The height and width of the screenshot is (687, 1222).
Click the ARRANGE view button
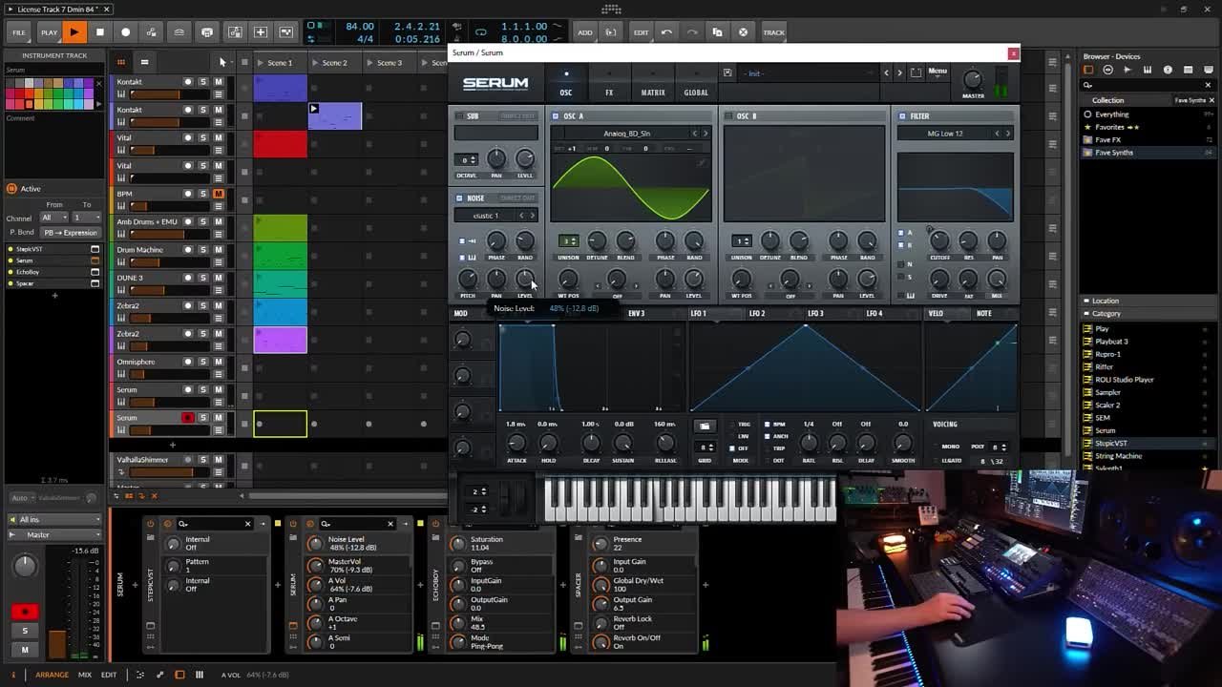point(52,675)
